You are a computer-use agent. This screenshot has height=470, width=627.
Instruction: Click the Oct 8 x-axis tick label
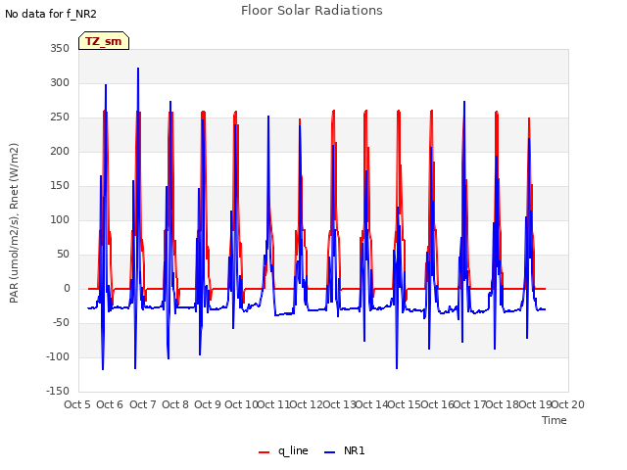[x=175, y=404]
